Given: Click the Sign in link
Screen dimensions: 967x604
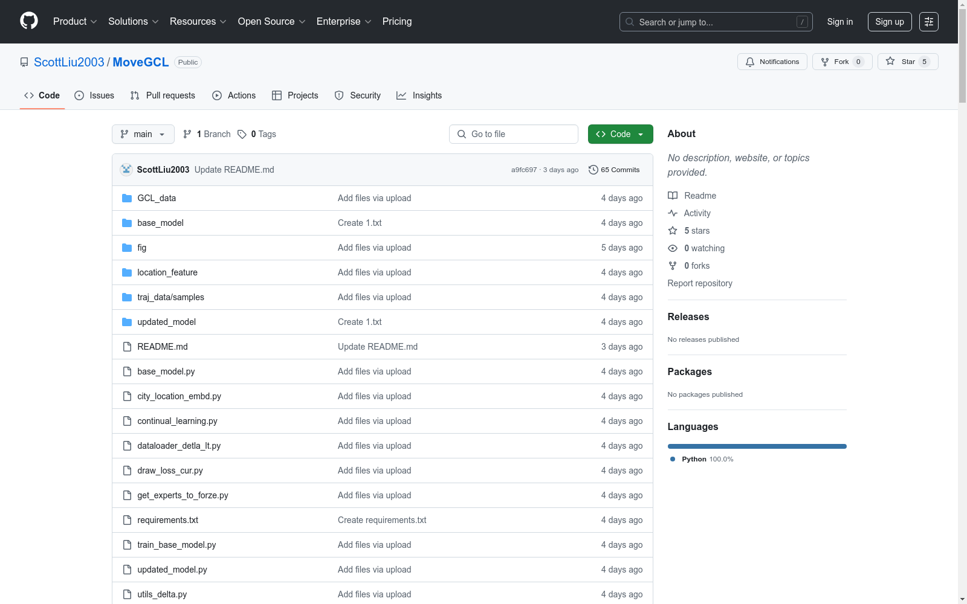Looking at the screenshot, I should [840, 22].
